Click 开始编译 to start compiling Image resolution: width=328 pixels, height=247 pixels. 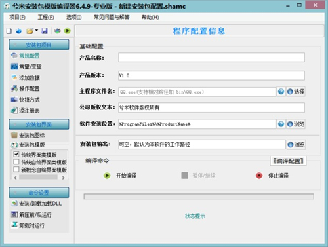[120, 176]
